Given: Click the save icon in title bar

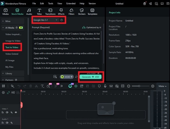Looking at the screenshot, I should coord(168,3).
